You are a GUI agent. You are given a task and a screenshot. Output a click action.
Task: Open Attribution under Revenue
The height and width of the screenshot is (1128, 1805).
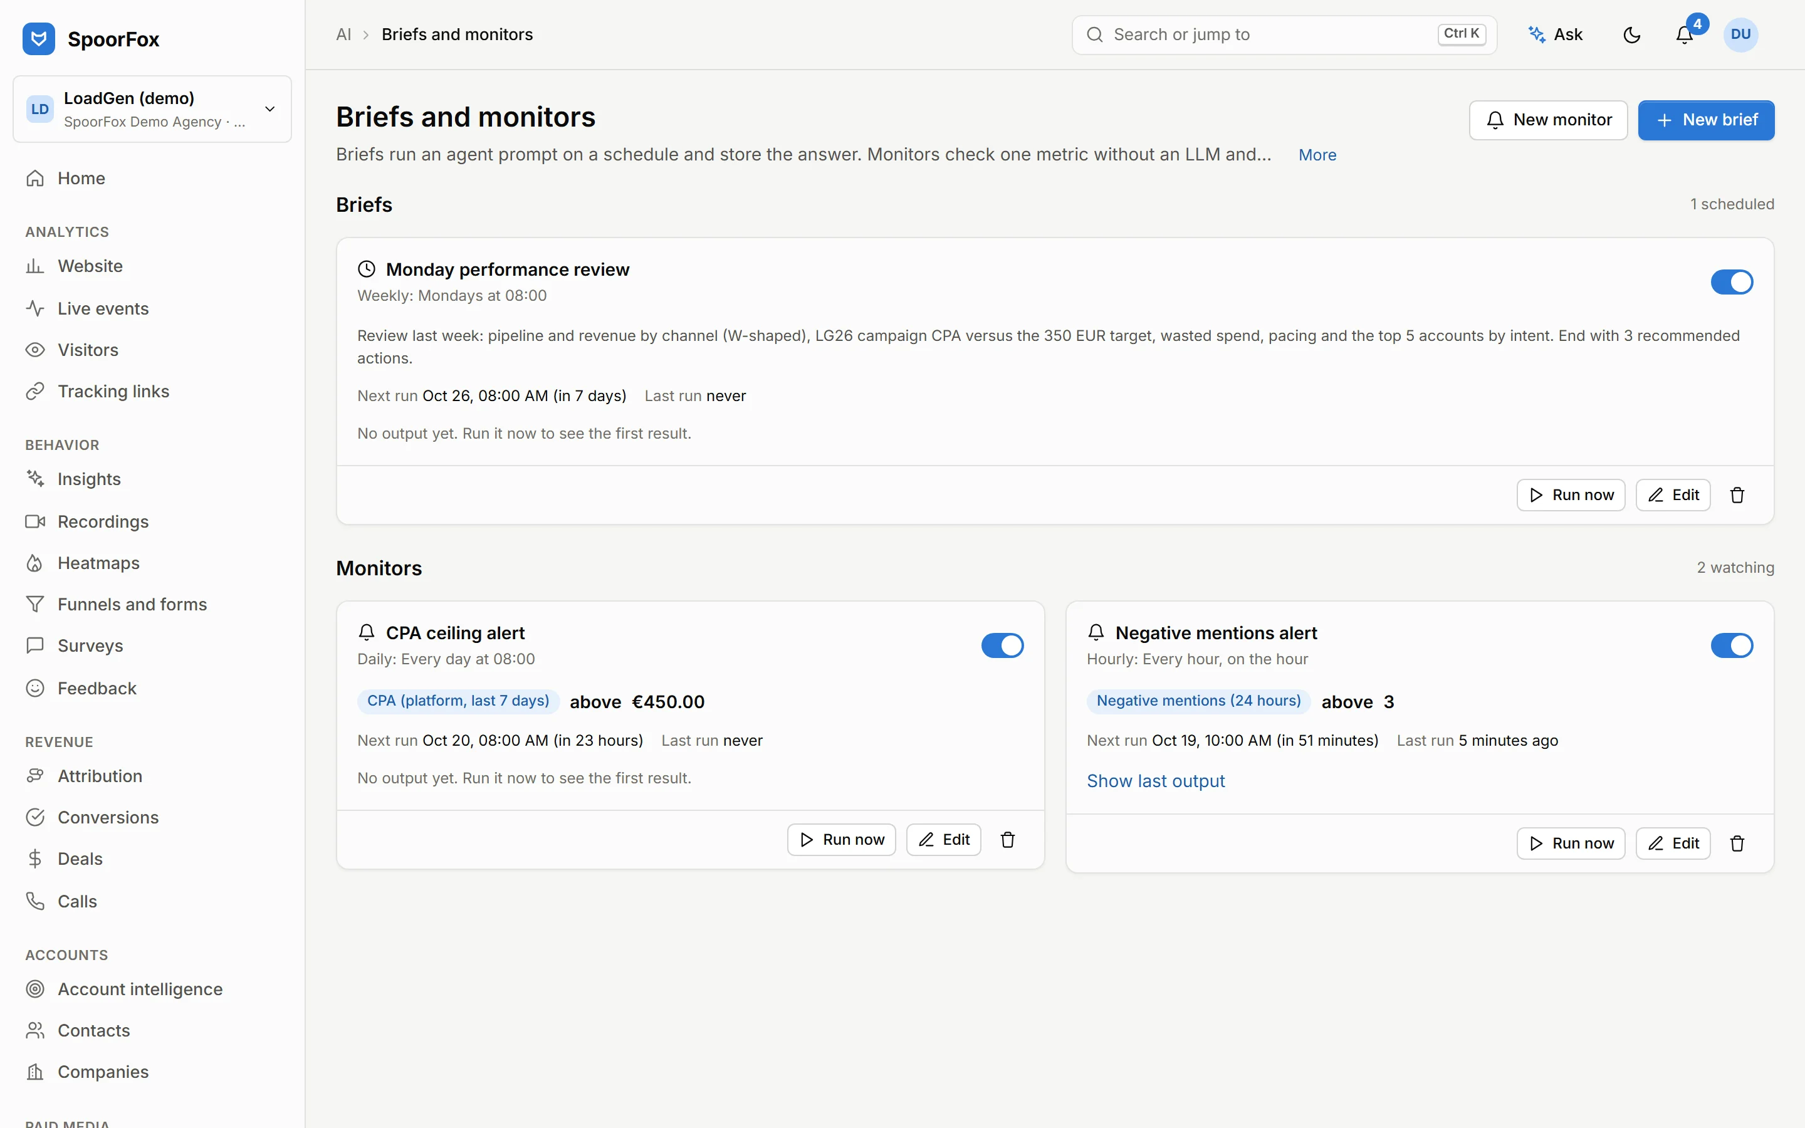[152, 776]
